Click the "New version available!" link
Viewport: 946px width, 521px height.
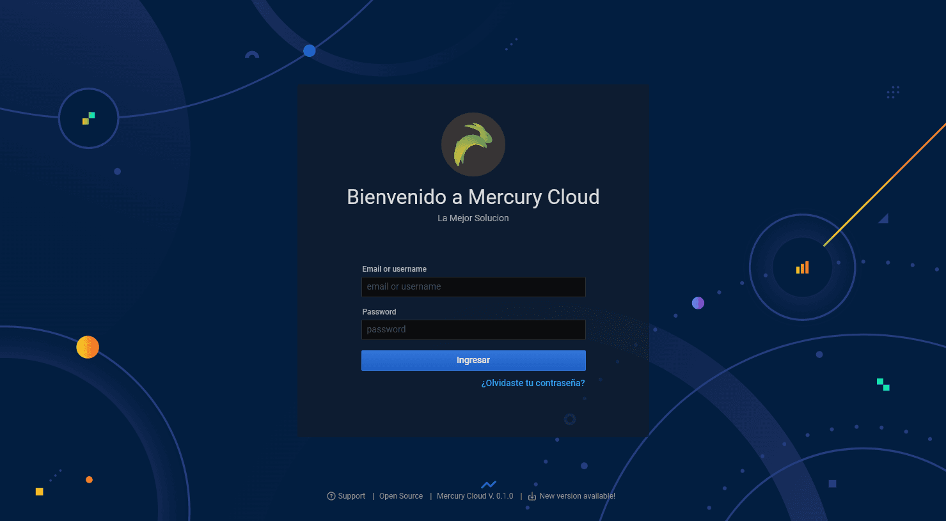(578, 495)
